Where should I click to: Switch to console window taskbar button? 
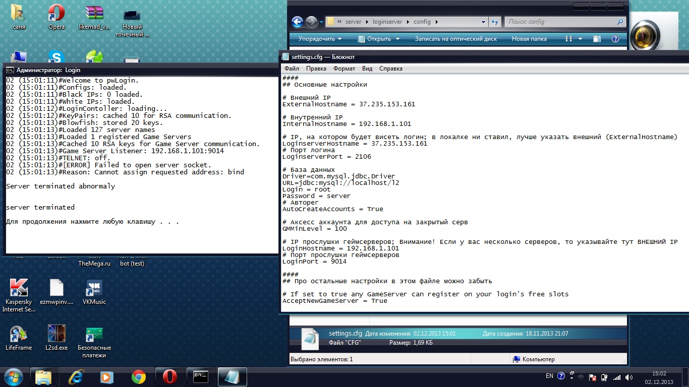pos(201,377)
